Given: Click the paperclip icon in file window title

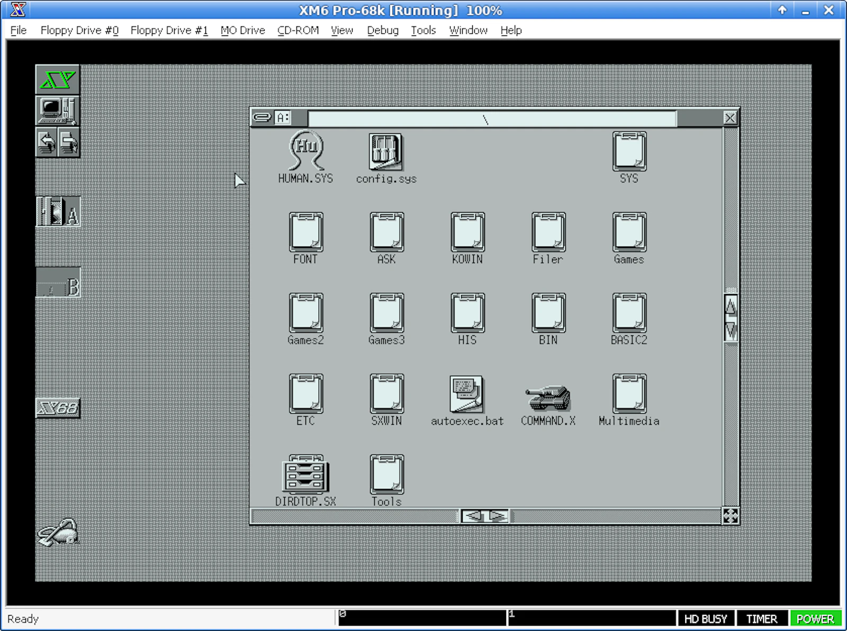Looking at the screenshot, I should 262,117.
